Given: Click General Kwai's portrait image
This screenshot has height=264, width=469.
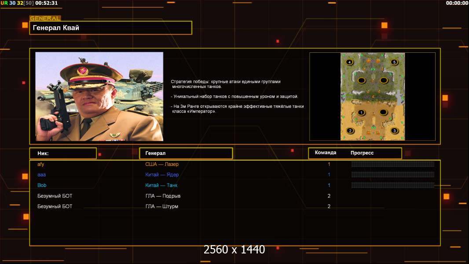Looking at the screenshot, I should [99, 96].
